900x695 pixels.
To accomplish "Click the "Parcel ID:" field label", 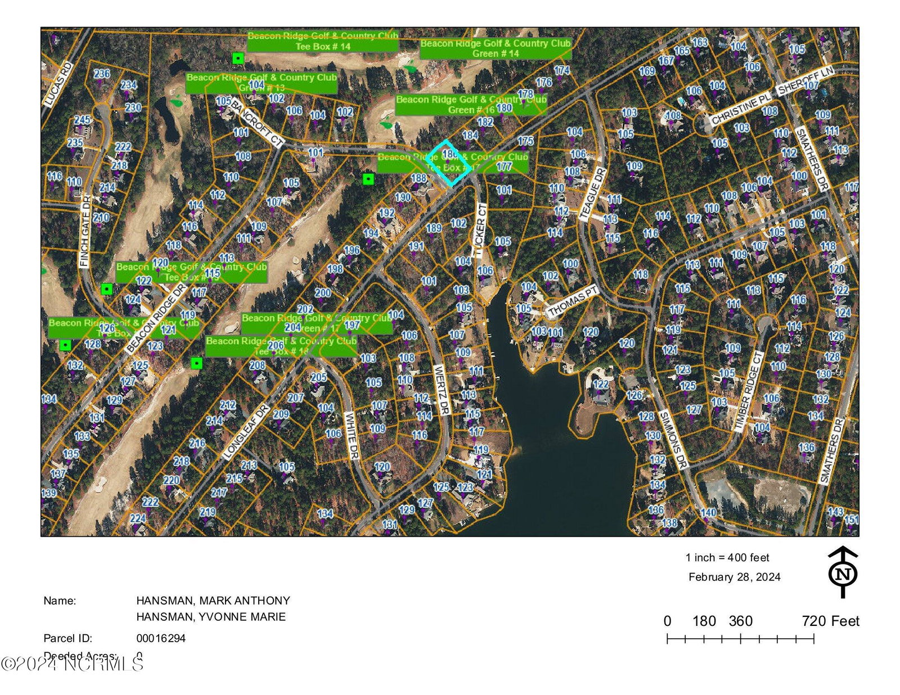I will coord(67,638).
